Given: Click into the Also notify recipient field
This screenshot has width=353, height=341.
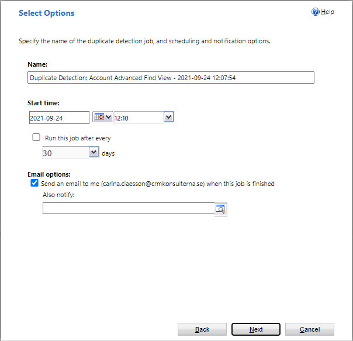Looking at the screenshot, I should 128,208.
